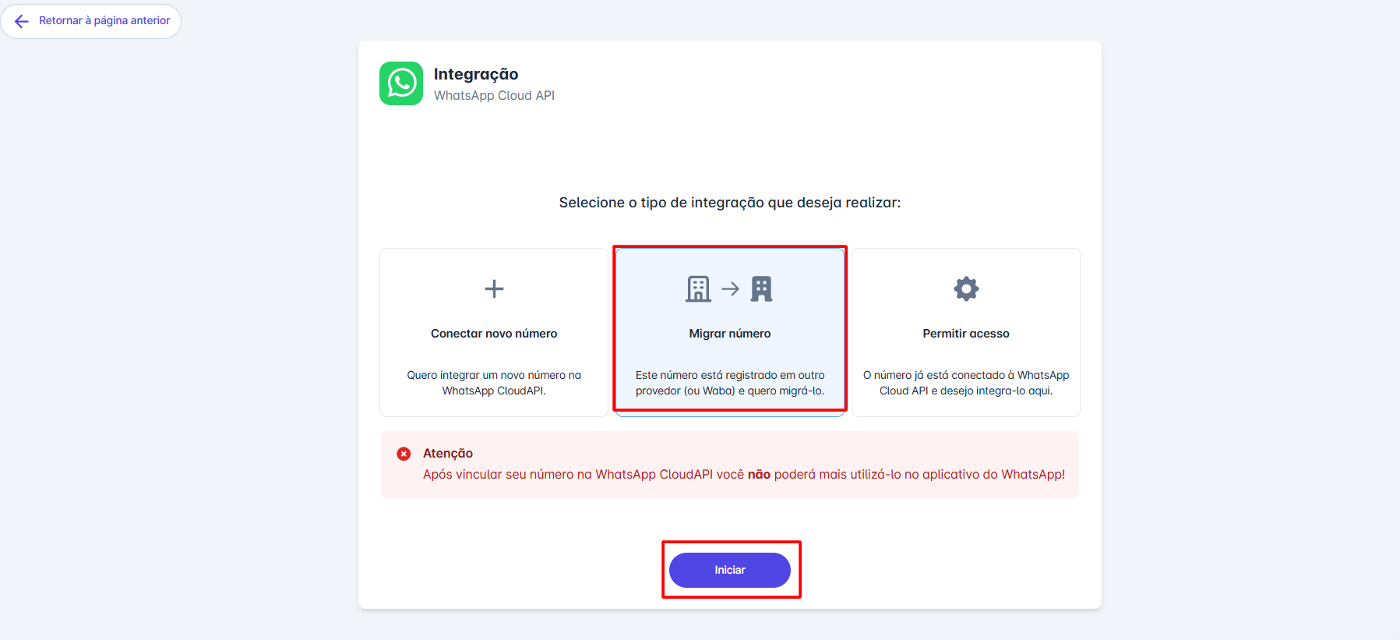Click the back arrow icon
Screen dimensions: 1400x640
[x=22, y=21]
